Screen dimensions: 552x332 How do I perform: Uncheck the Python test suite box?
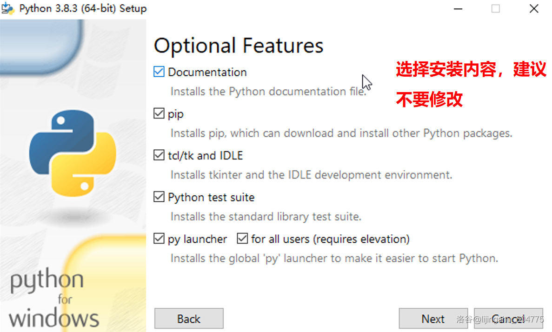click(159, 197)
